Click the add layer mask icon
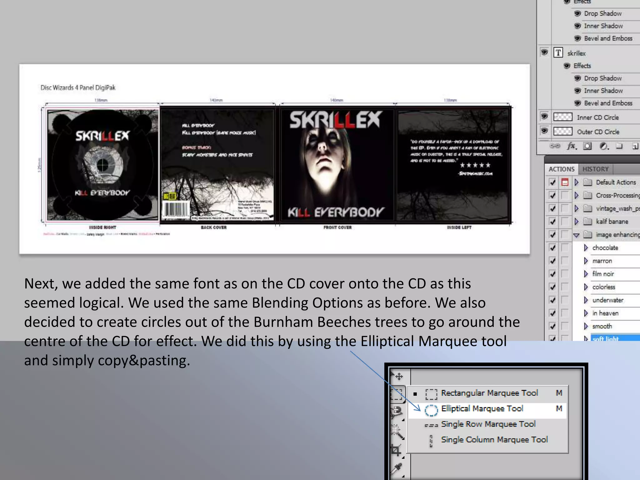 pyautogui.click(x=587, y=146)
